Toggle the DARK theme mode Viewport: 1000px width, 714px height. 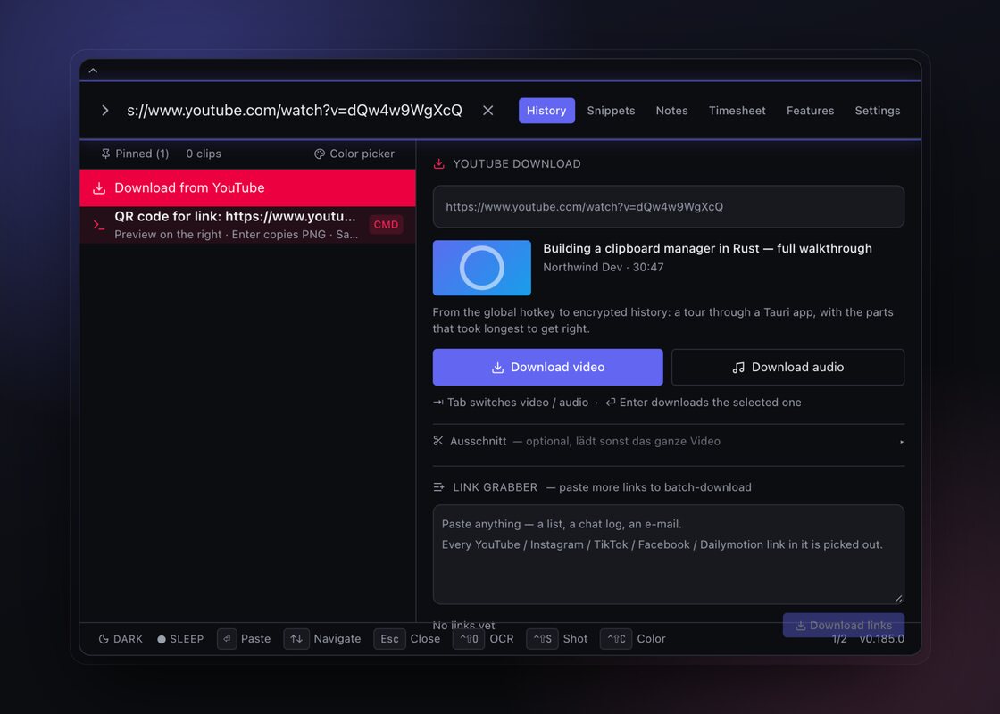121,639
